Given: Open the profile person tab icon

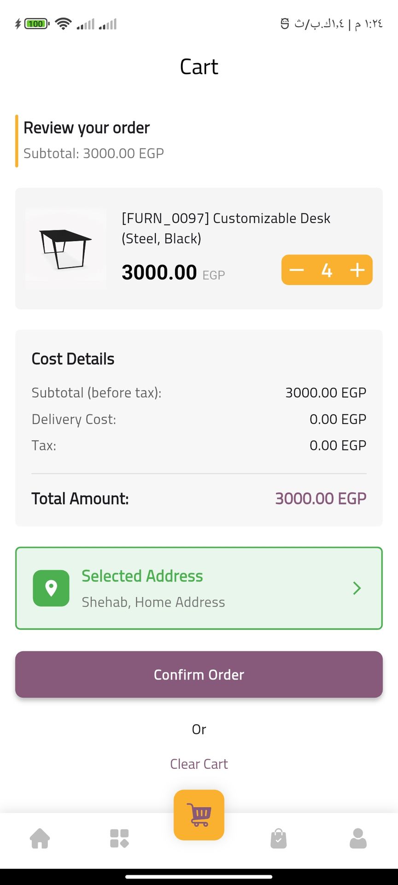Looking at the screenshot, I should 358,838.
